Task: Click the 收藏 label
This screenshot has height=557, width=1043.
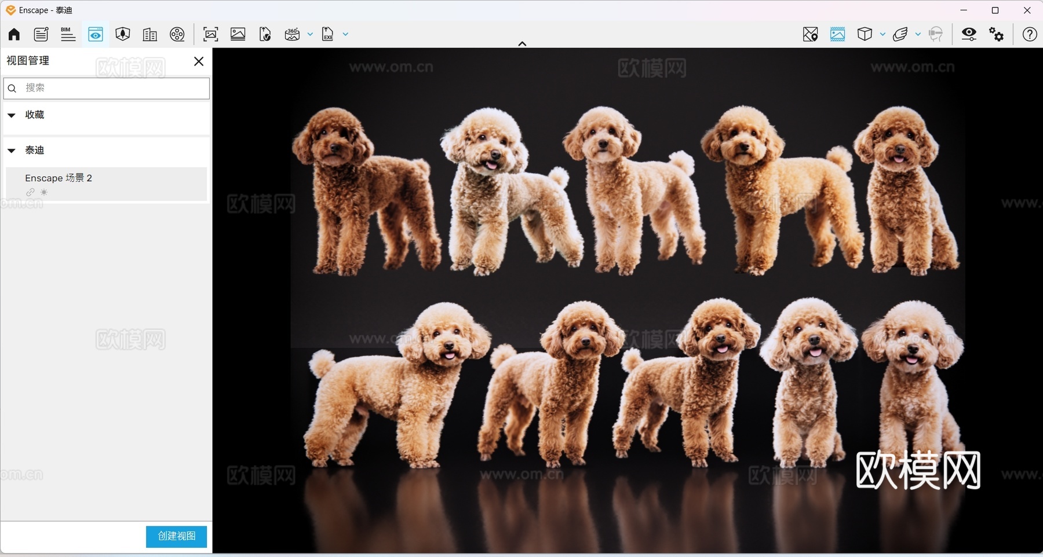Action: click(x=35, y=115)
